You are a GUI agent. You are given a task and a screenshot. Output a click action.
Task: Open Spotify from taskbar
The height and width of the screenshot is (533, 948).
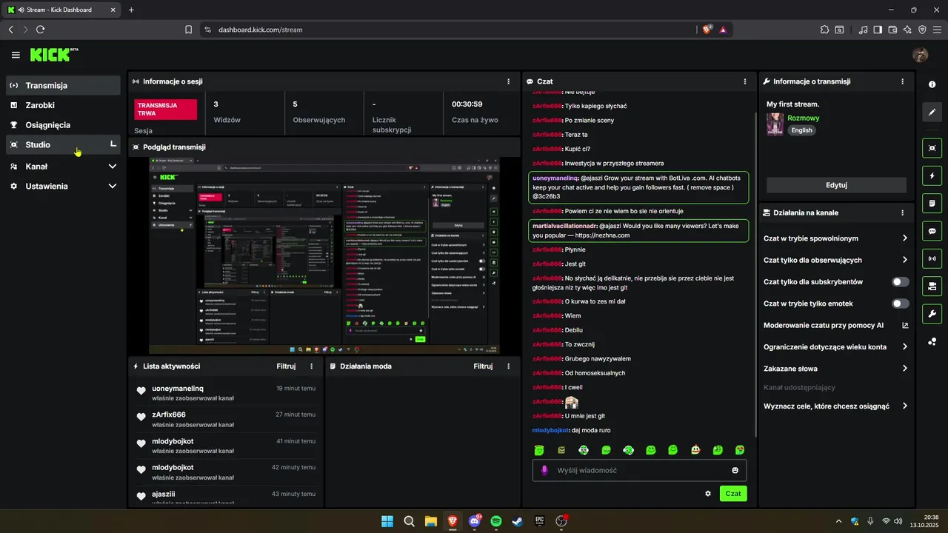[x=496, y=521]
